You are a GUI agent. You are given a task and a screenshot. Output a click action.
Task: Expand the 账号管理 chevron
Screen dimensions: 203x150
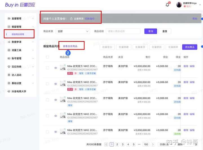click(x=33, y=58)
